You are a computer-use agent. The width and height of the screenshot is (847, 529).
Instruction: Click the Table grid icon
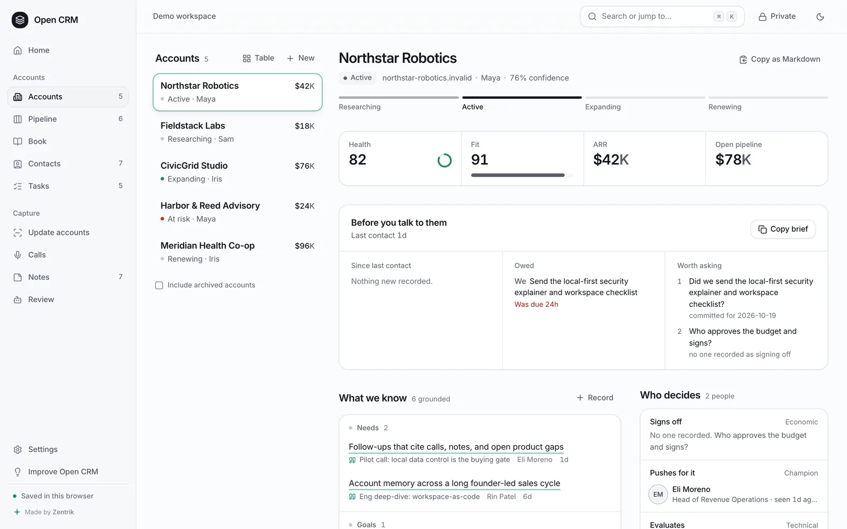tap(247, 58)
